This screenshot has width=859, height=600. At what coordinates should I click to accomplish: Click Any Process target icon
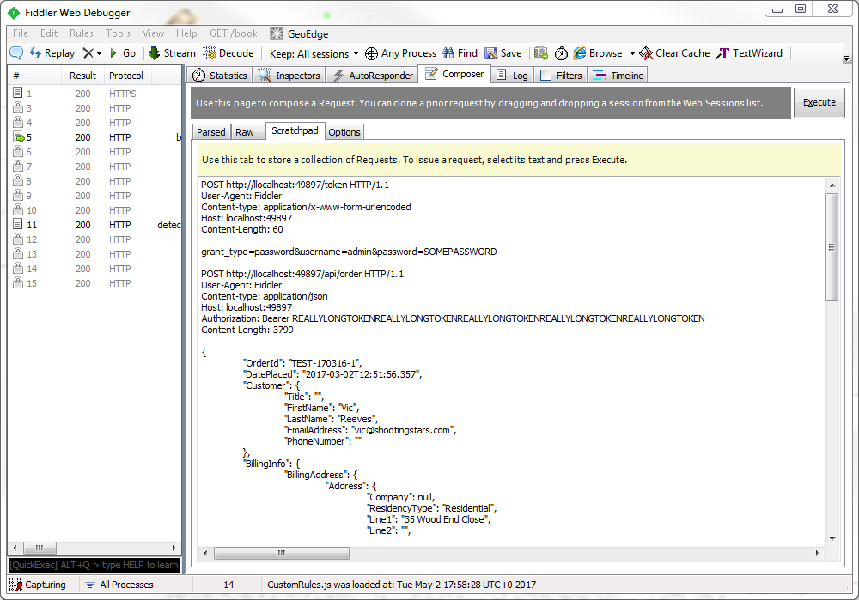pyautogui.click(x=371, y=53)
